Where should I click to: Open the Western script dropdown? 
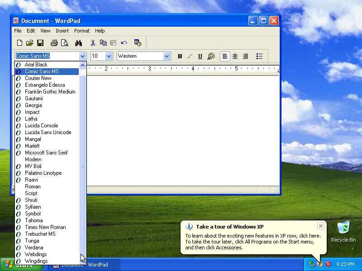click(167, 56)
